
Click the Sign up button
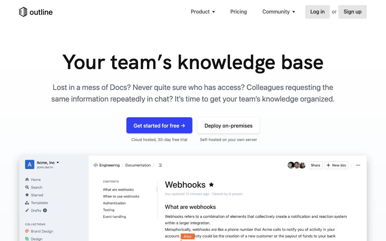(x=352, y=12)
